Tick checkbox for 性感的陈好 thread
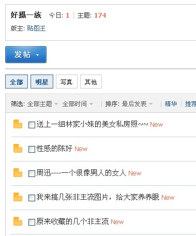Image resolution: width=196 pixels, height=236 pixels. [32, 149]
